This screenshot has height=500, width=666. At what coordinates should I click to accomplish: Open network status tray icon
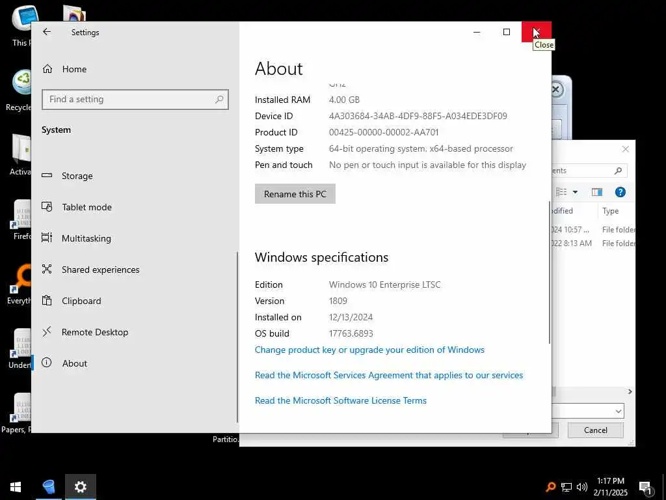point(566,487)
